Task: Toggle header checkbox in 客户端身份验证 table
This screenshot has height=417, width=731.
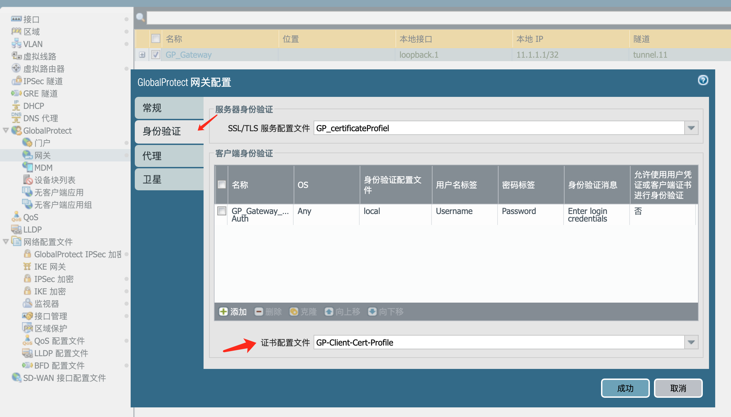Action: (222, 184)
